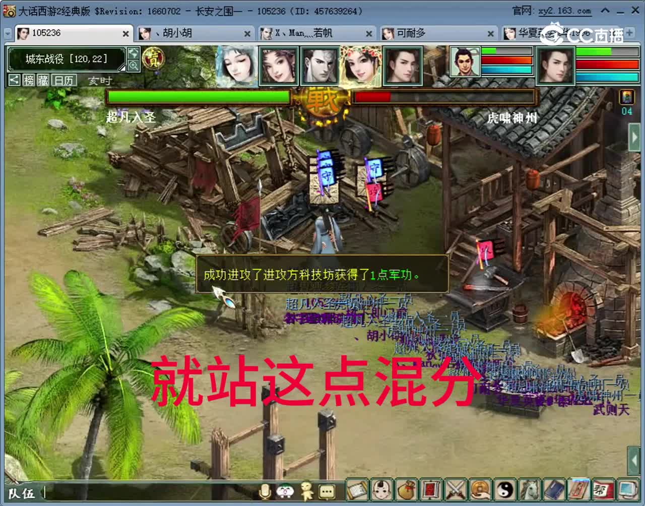Click the player's blue MP bar
Viewport: 645px width, 506px height.
(x=607, y=77)
